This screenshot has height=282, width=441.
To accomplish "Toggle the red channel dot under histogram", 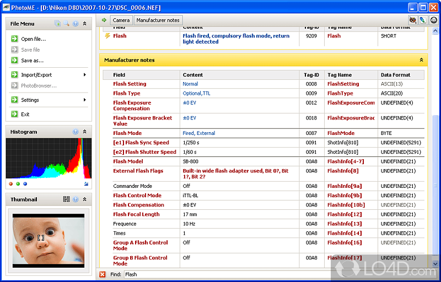I will click(x=11, y=184).
